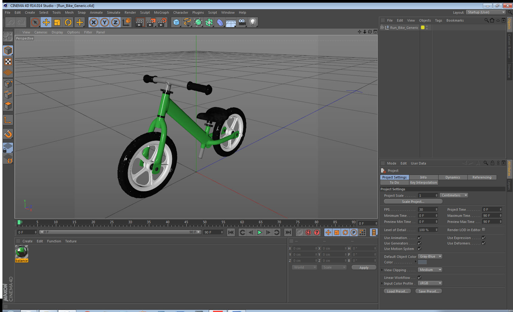Expand the View Clipping section arrow
Image resolution: width=513 pixels, height=312 pixels.
382,270
